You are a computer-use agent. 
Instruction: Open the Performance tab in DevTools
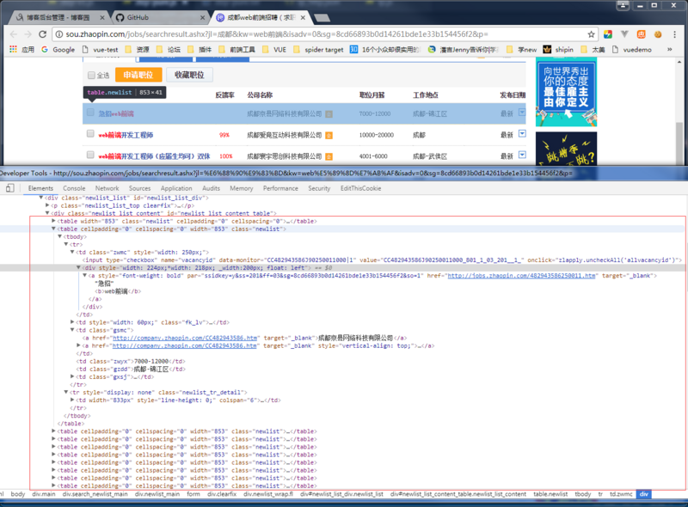[x=280, y=188]
